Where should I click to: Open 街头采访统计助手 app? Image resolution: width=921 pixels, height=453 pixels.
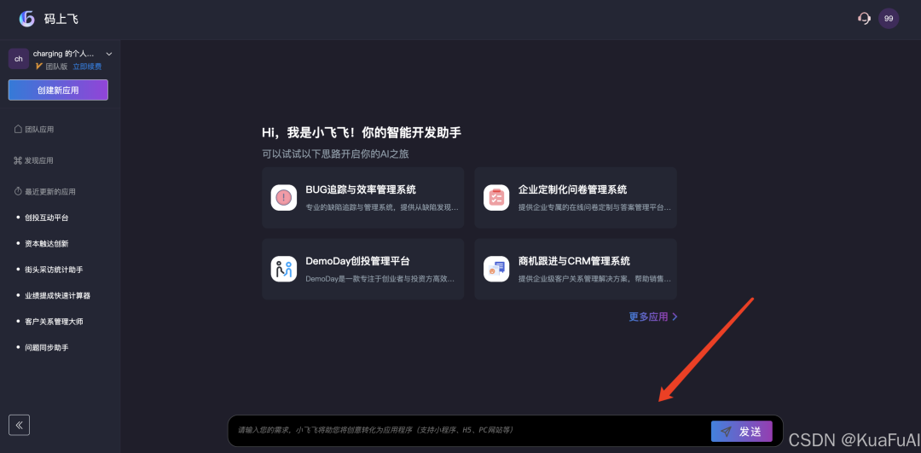[54, 269]
